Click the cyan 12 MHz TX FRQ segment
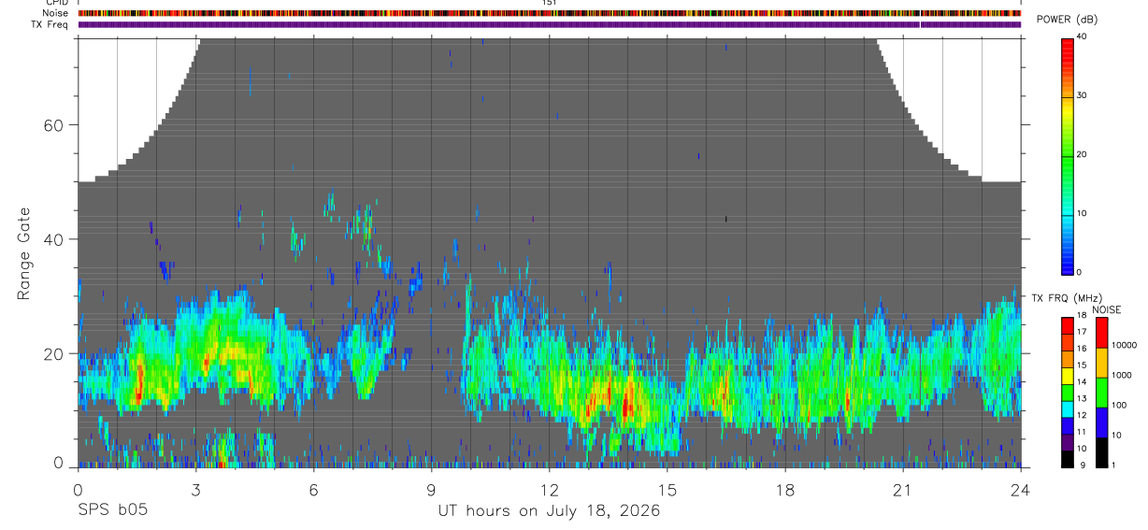 point(1068,414)
